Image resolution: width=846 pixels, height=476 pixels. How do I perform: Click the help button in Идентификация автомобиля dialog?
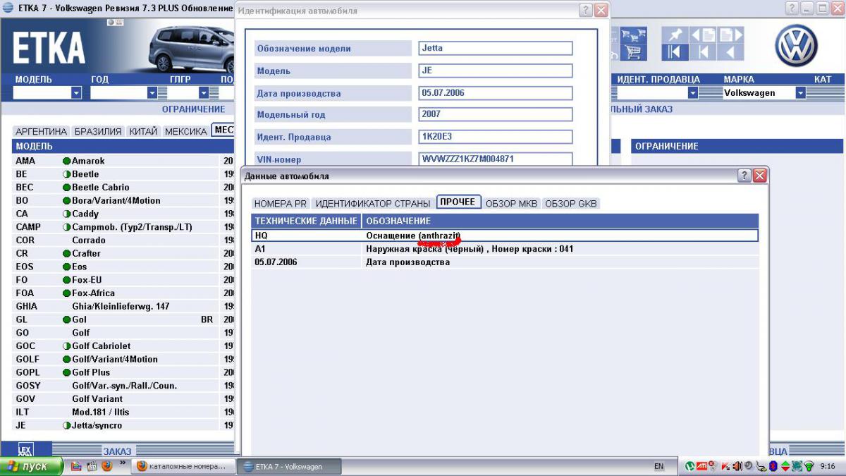click(586, 11)
